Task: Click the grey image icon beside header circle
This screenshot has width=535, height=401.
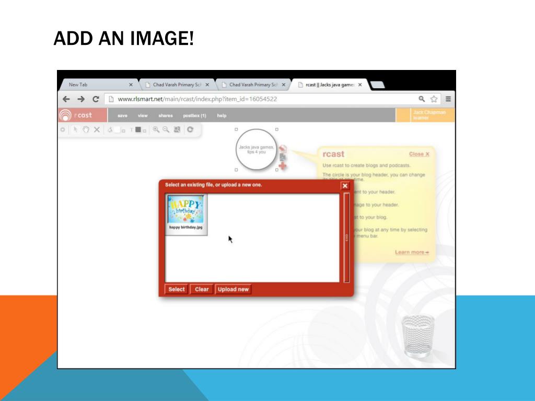Action: 283,157
